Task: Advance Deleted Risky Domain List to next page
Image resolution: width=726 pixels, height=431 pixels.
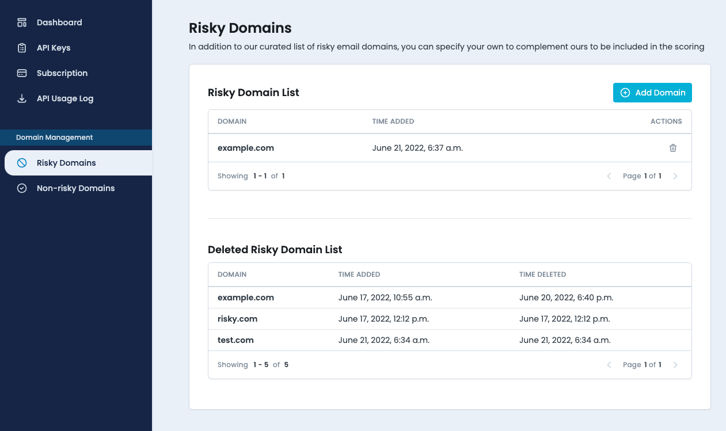Action: pyautogui.click(x=675, y=364)
